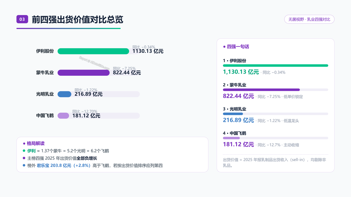
Task: Click the light purple 中国飞鹤 chart bar
Action: click(x=63, y=115)
